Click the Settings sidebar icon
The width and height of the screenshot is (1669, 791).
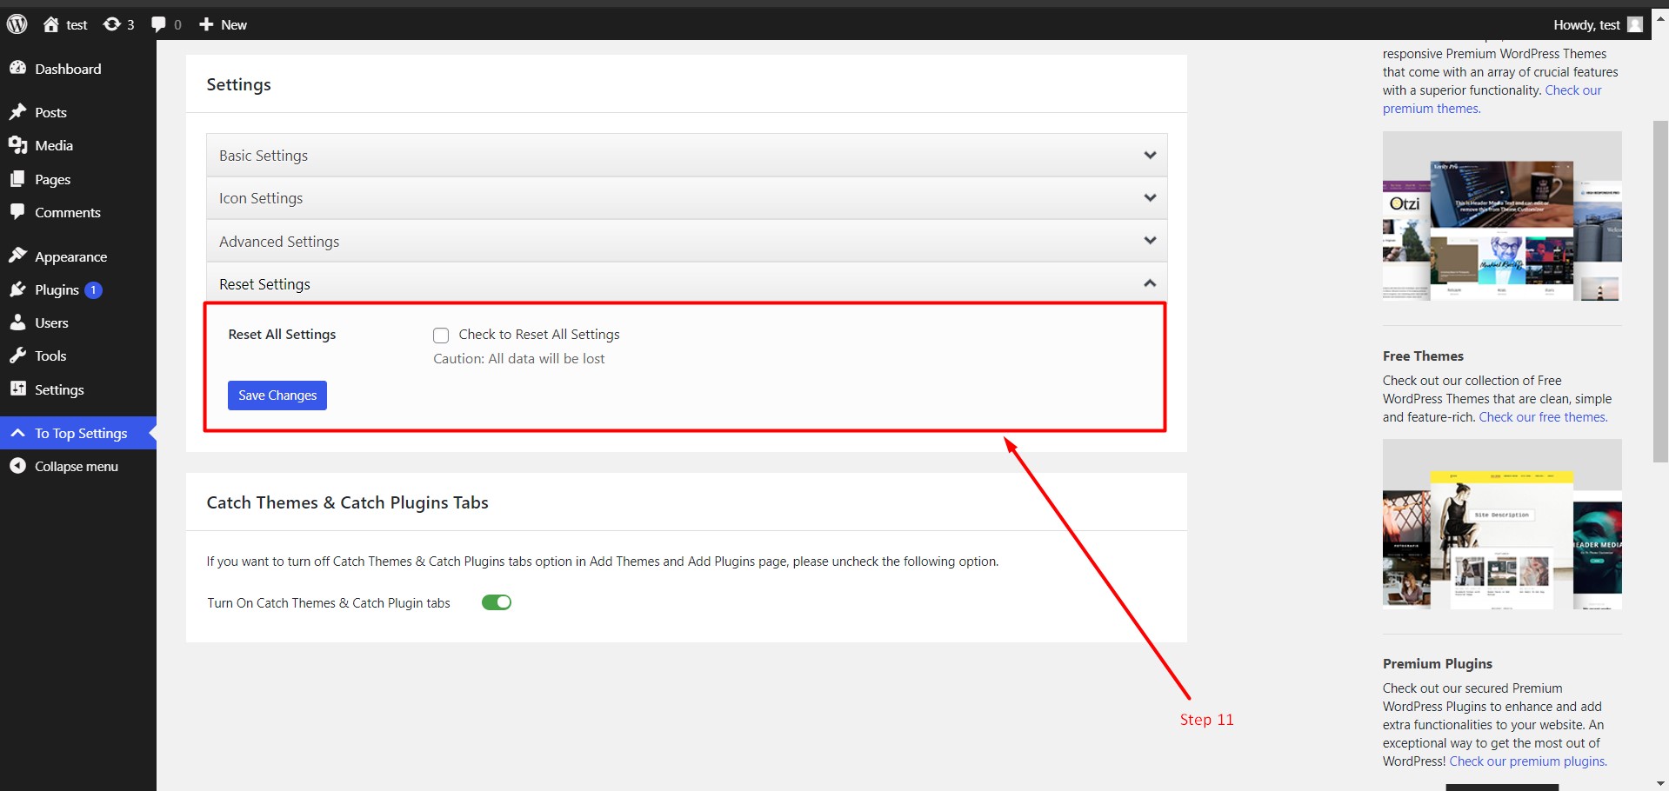point(17,389)
